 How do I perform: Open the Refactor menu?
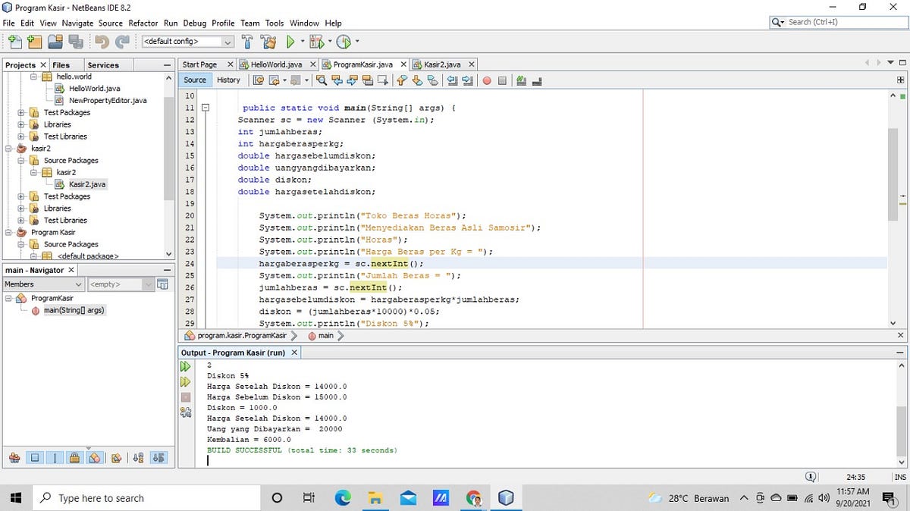click(x=143, y=23)
